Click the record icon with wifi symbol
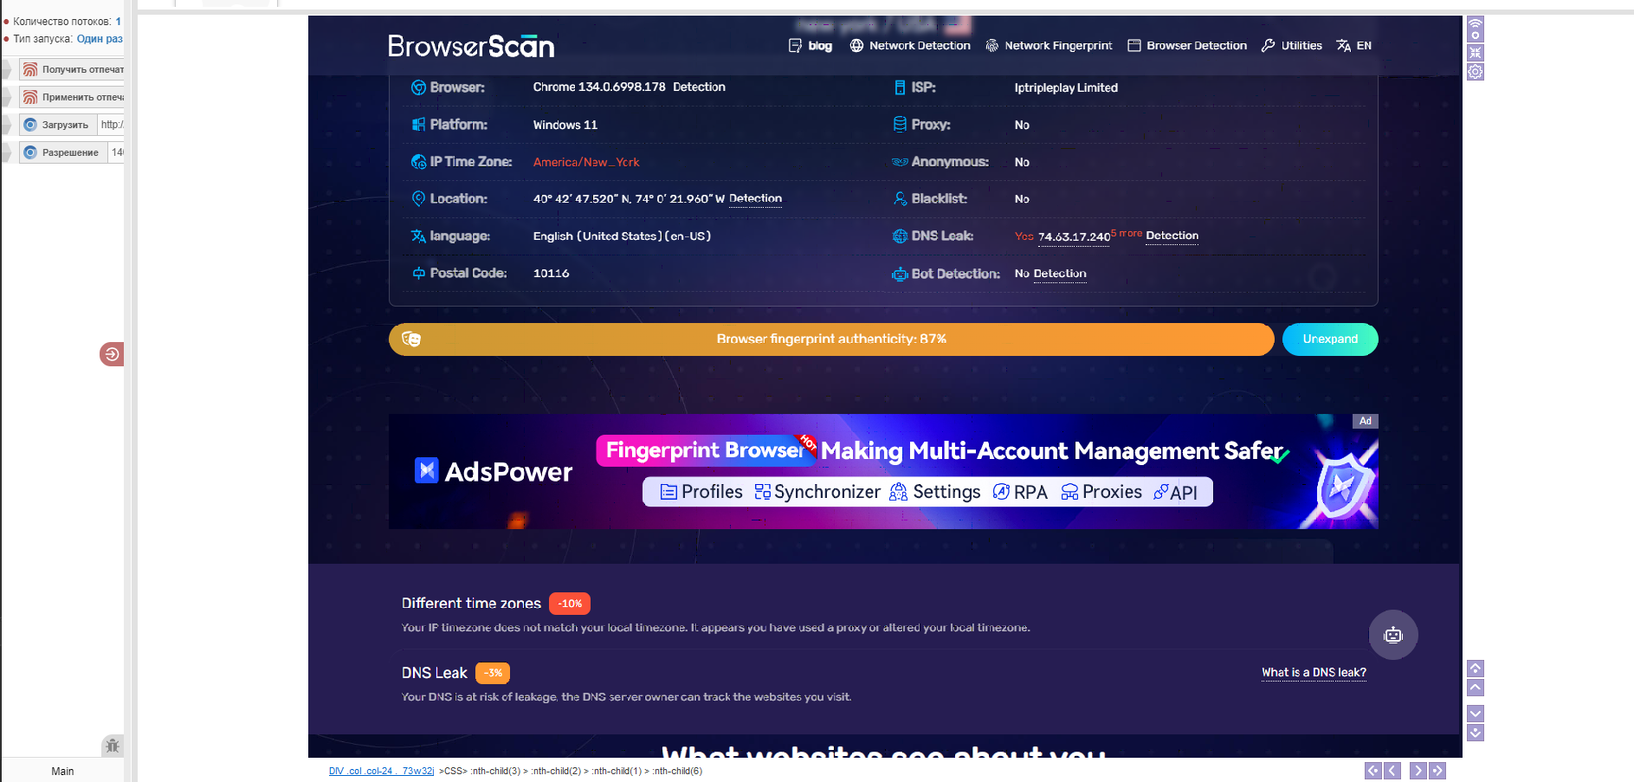Screen dimensions: 1634x782 click(x=1476, y=29)
